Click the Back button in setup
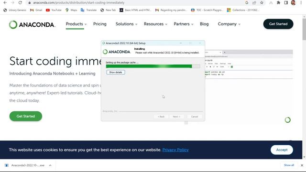Image resolution: width=306 pixels, height=172 pixels. tap(161, 117)
